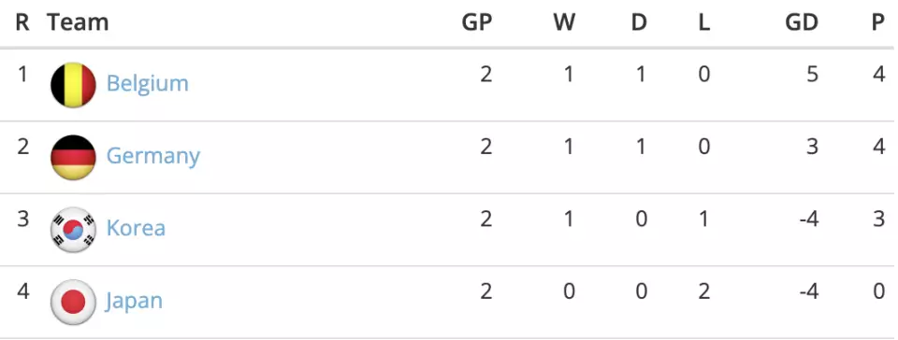Open the Belgium team link
Viewport: 898px width, 340px height.
[x=147, y=84]
